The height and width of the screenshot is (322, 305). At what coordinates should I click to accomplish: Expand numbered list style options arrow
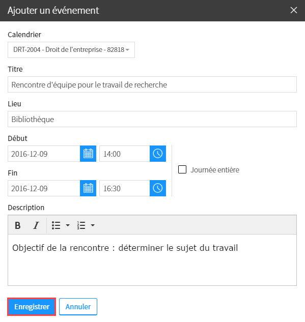click(93, 225)
